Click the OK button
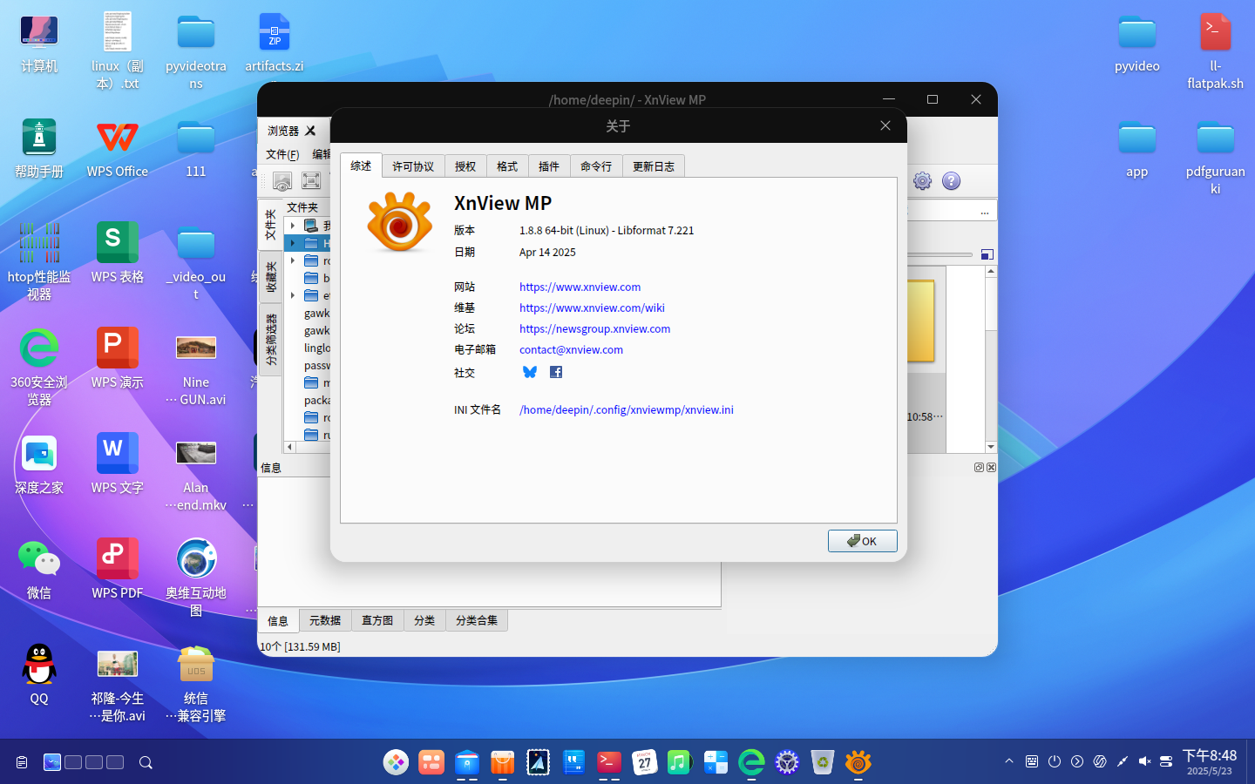This screenshot has width=1255, height=784. (x=862, y=541)
